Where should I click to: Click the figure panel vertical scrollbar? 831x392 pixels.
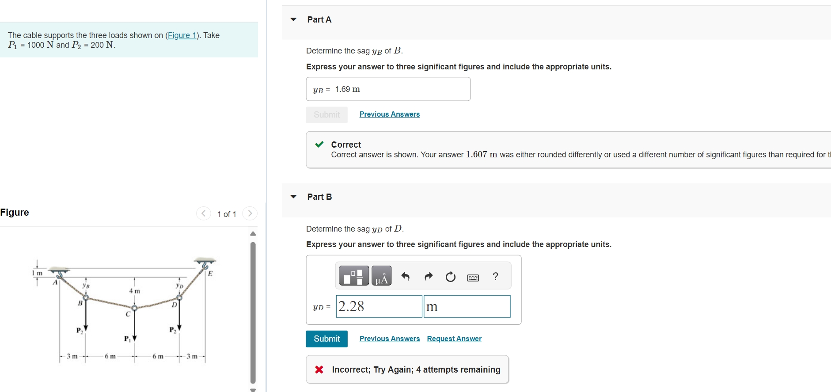(x=253, y=312)
